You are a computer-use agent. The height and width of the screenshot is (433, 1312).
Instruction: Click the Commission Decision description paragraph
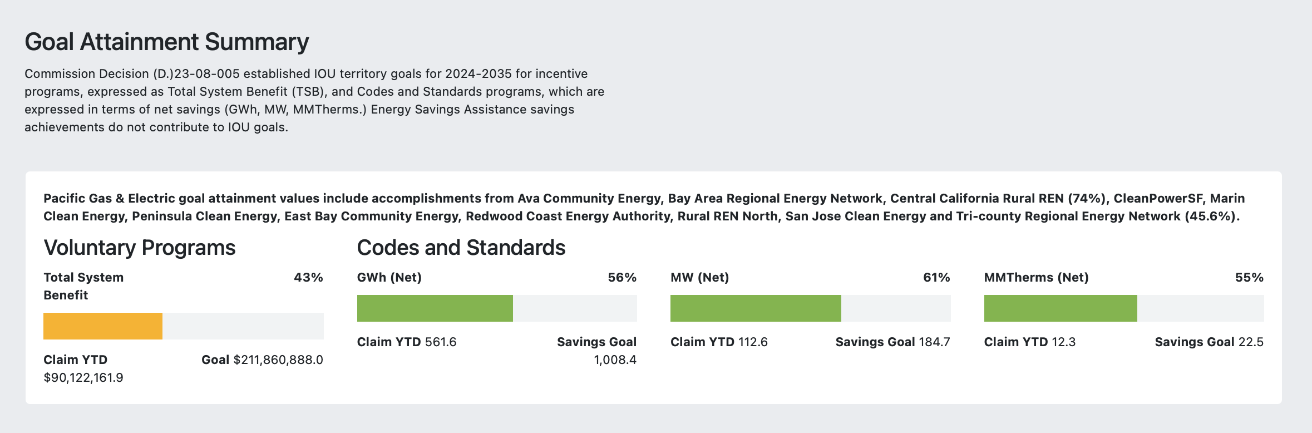tap(314, 100)
